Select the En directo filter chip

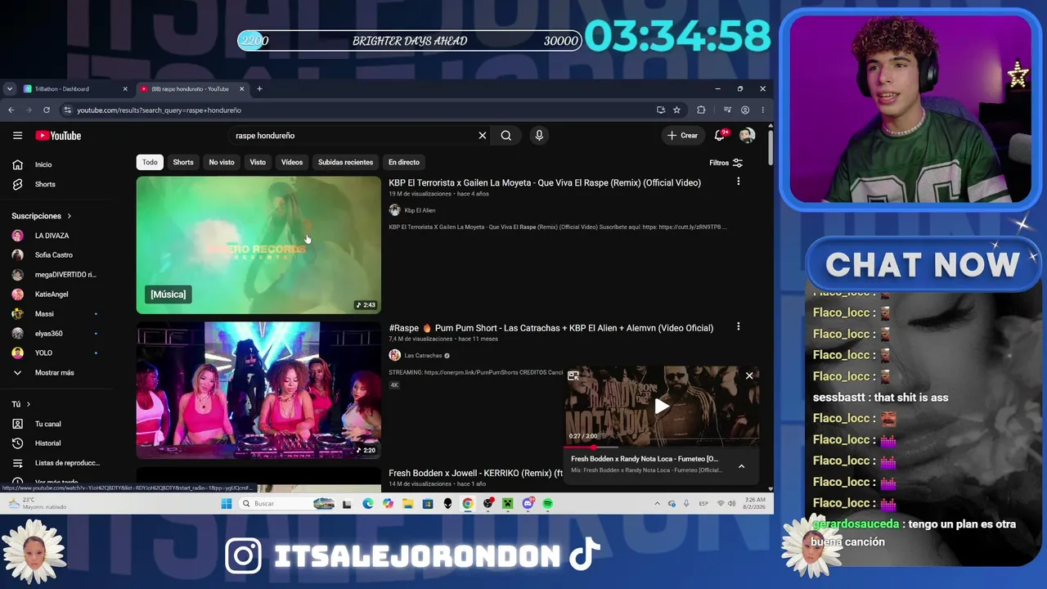tap(404, 162)
